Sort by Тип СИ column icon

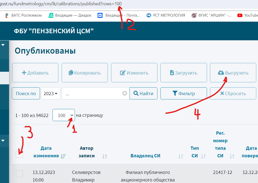(203, 156)
